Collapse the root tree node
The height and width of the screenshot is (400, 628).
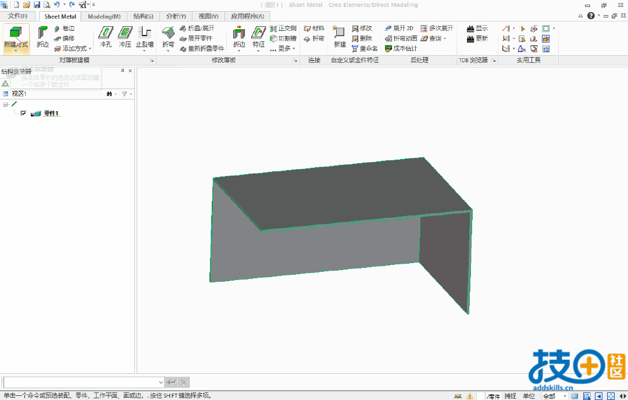pos(5,104)
